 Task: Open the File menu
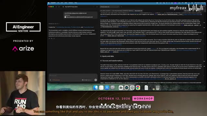coord(58,3)
